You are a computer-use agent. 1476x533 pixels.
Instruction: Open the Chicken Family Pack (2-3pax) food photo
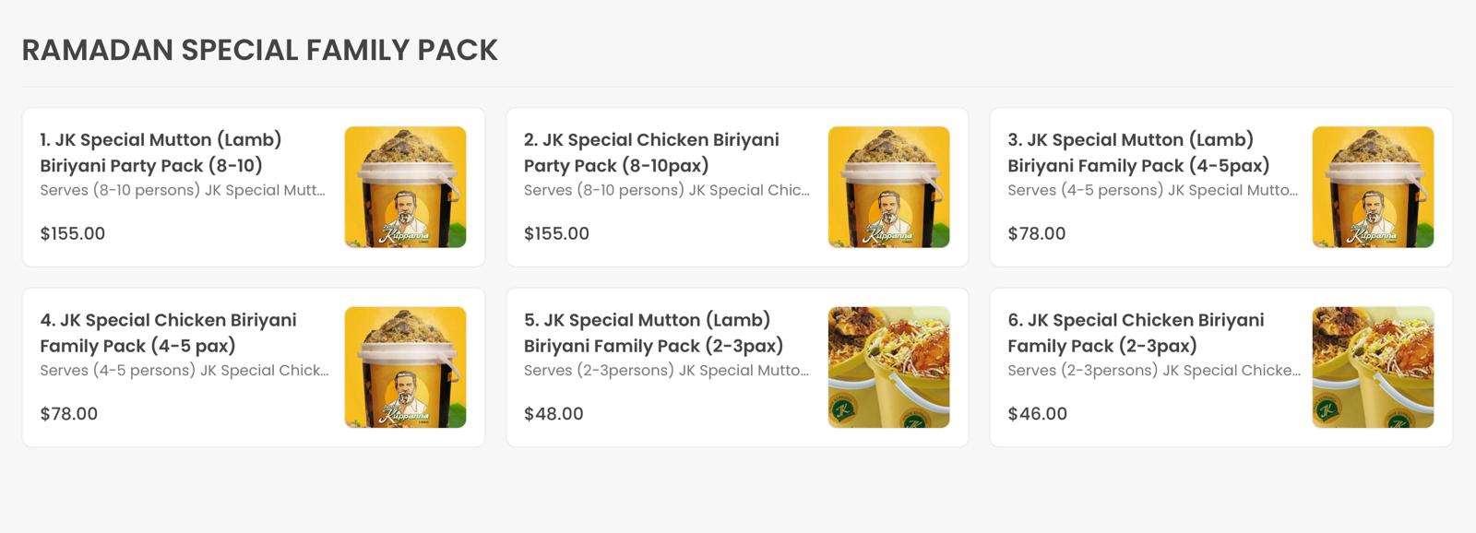click(x=1373, y=367)
